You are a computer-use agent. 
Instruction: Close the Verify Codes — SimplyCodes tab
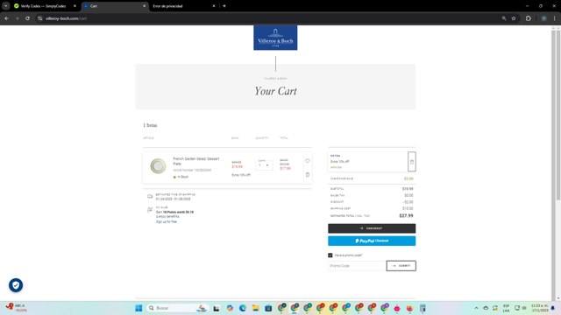coord(75,6)
